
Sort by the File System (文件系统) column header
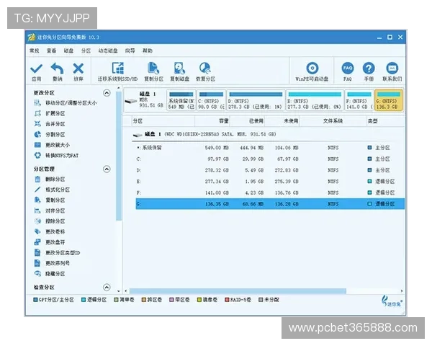[x=333, y=121]
